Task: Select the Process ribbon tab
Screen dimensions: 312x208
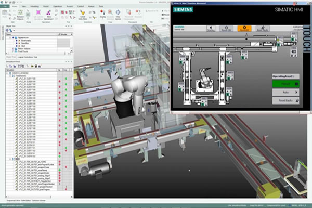Action: pos(70,6)
